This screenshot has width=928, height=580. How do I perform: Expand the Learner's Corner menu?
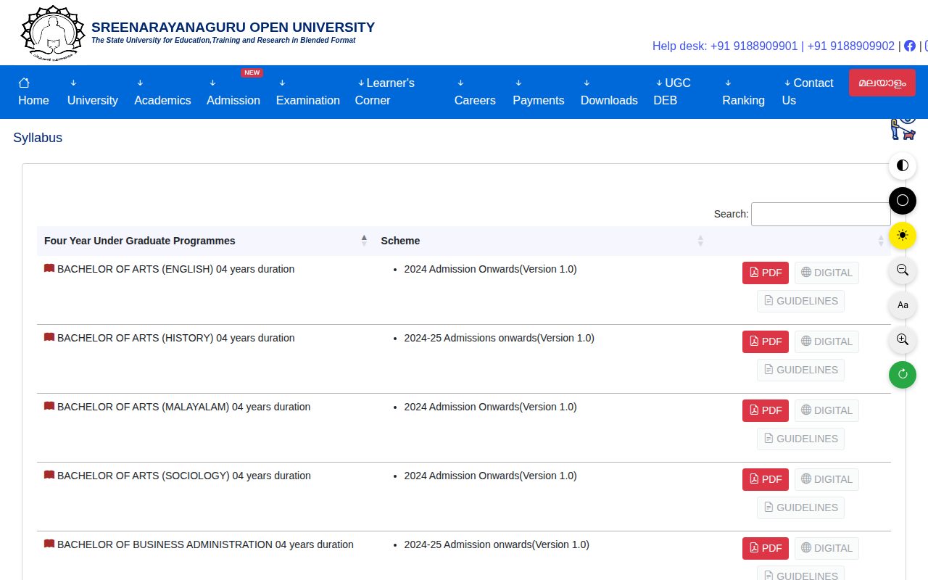[x=385, y=92]
